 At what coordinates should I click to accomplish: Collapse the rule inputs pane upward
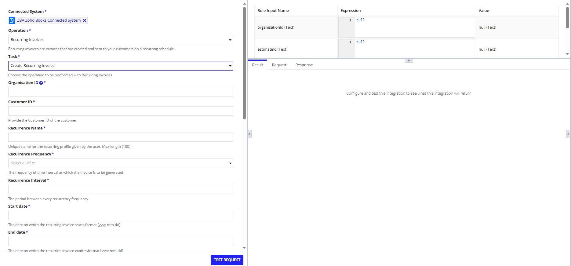point(409,60)
